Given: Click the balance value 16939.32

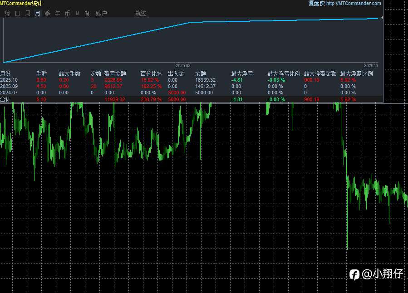Looking at the screenshot, I should (x=205, y=80).
